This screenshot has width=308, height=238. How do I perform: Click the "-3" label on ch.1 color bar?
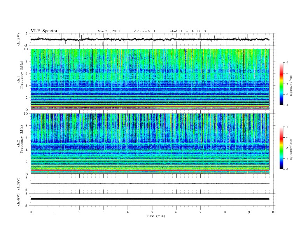pyautogui.click(x=287, y=63)
